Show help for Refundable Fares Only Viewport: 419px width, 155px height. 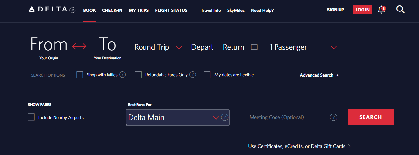(x=193, y=75)
